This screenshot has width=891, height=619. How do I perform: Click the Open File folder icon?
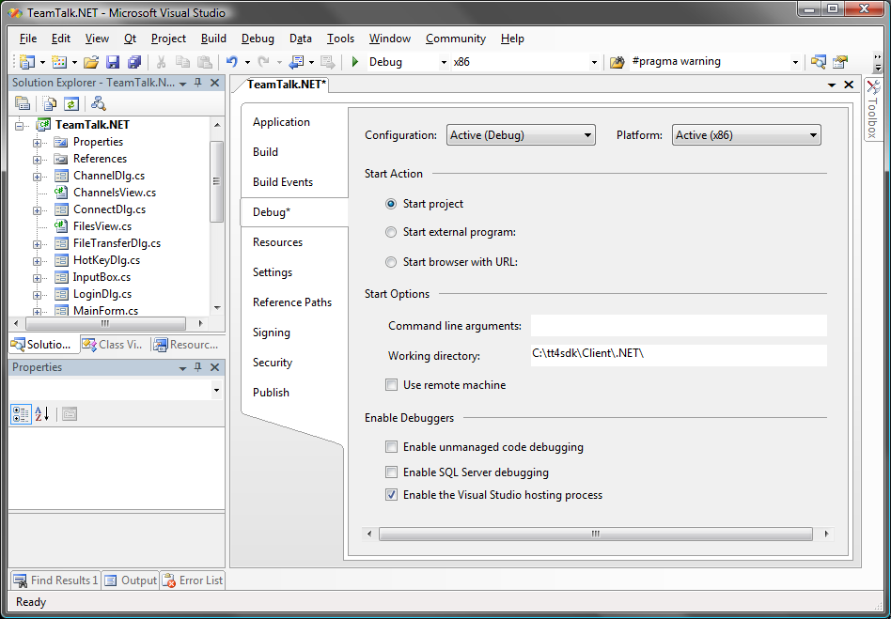(90, 62)
